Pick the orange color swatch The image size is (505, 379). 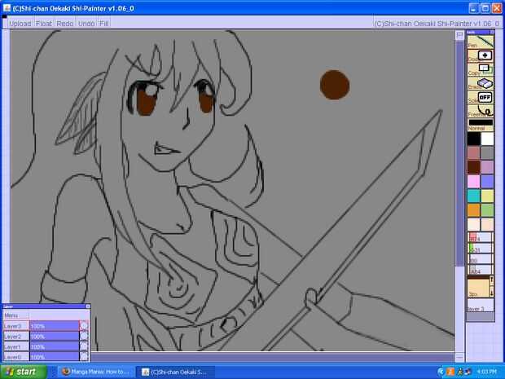(x=474, y=210)
